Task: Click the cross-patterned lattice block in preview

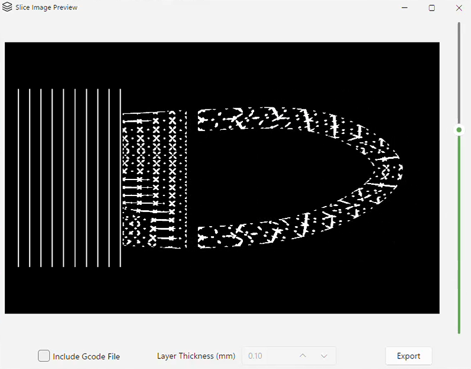Action: pyautogui.click(x=154, y=179)
